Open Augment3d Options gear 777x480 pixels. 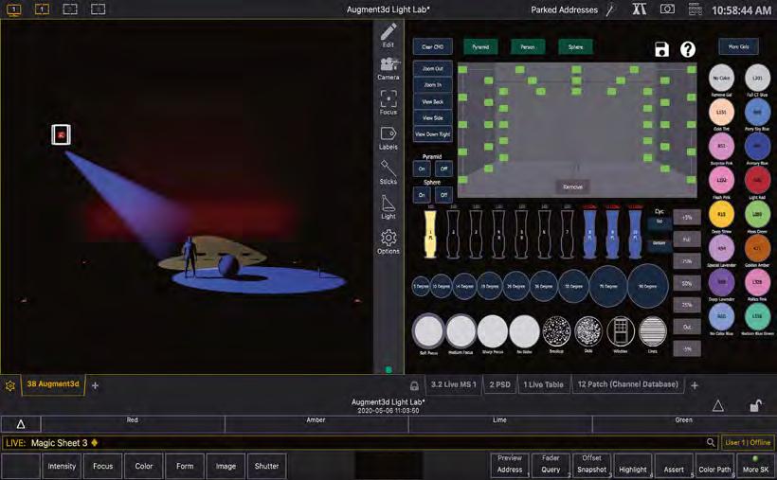(x=388, y=241)
